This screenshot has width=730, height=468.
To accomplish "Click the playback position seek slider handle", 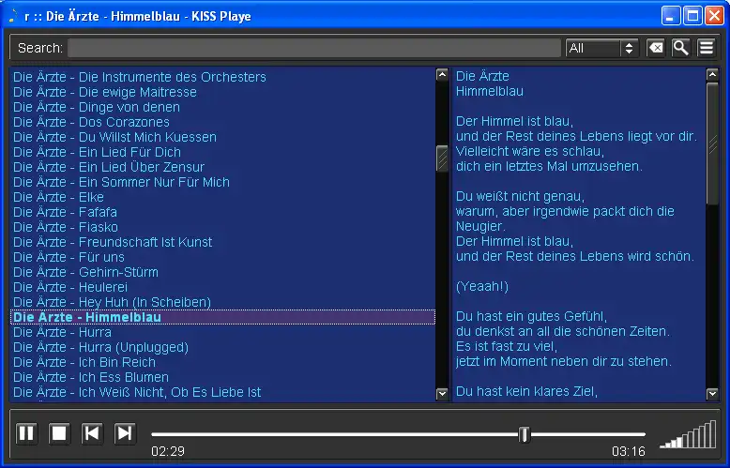I will click(x=525, y=434).
